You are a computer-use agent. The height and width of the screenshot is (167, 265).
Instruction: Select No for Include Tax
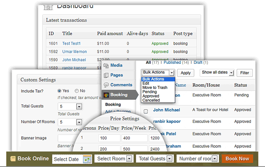pyautogui.click(x=77, y=91)
